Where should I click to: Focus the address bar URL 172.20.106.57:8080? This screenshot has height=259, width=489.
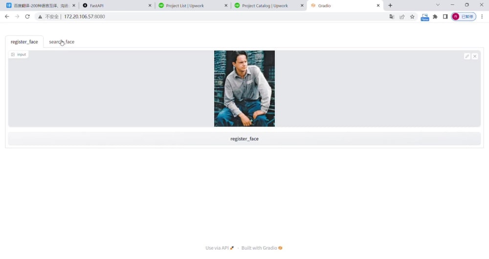click(x=85, y=17)
